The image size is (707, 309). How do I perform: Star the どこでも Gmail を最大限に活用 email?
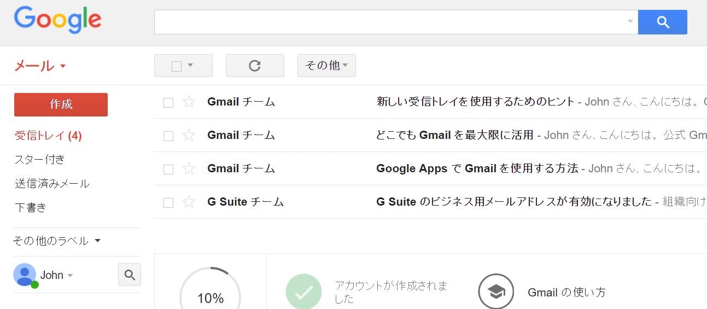point(189,135)
